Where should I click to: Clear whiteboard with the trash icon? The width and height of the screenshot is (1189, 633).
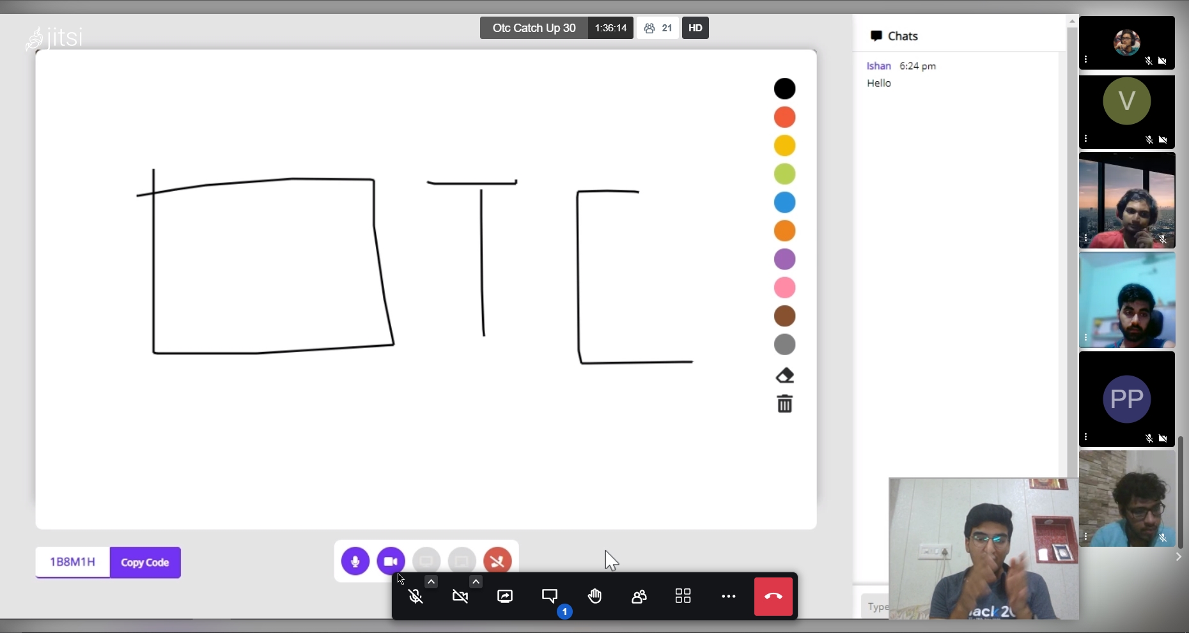coord(785,404)
